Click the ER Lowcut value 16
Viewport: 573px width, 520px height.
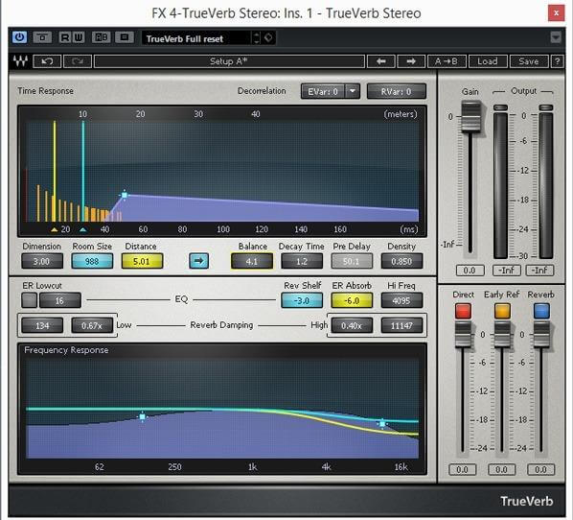point(60,300)
